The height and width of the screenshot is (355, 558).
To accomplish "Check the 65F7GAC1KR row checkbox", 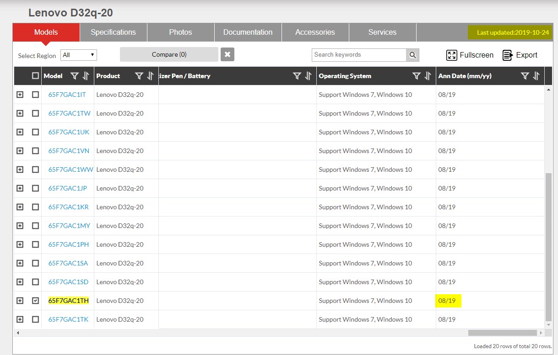I will tap(35, 207).
